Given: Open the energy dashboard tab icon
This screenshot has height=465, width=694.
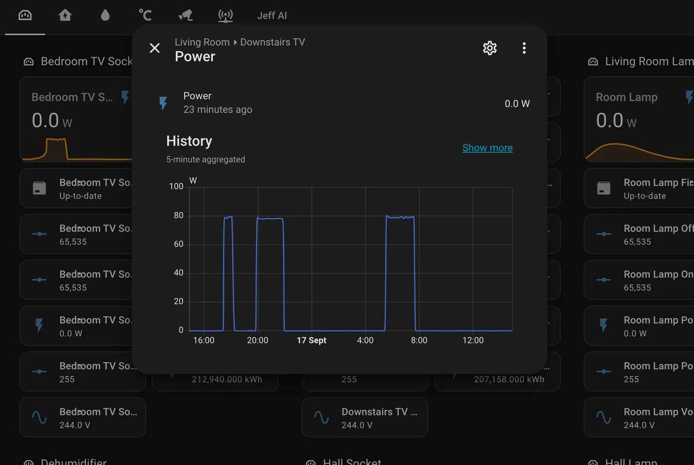Looking at the screenshot, I should point(25,15).
